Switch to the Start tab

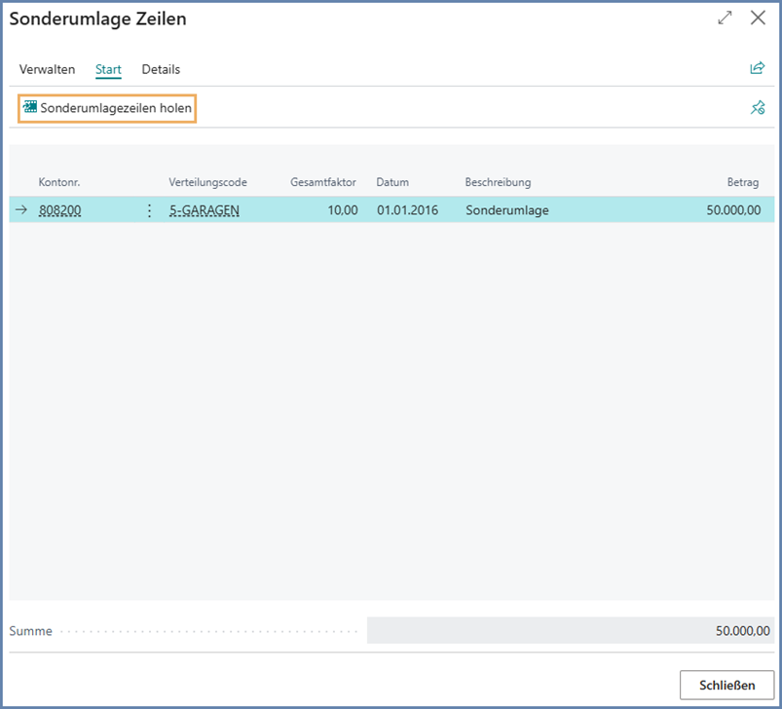(x=108, y=69)
